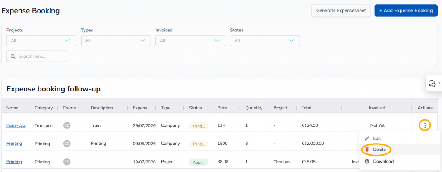Screen dimensions: 442x172
Task: Click the €12,000.00 total cell
Action: (313, 144)
